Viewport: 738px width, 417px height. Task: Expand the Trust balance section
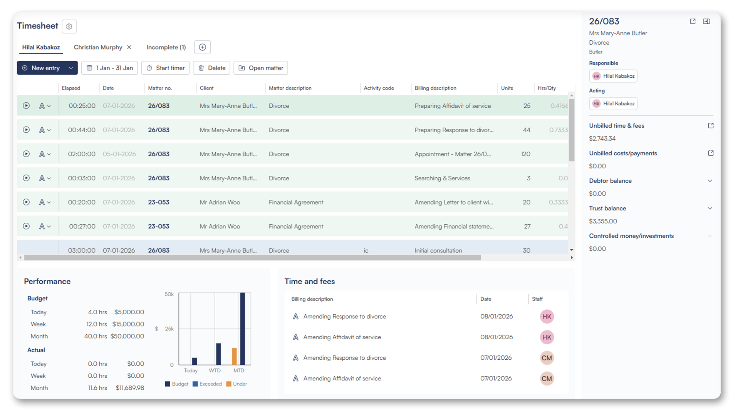710,208
